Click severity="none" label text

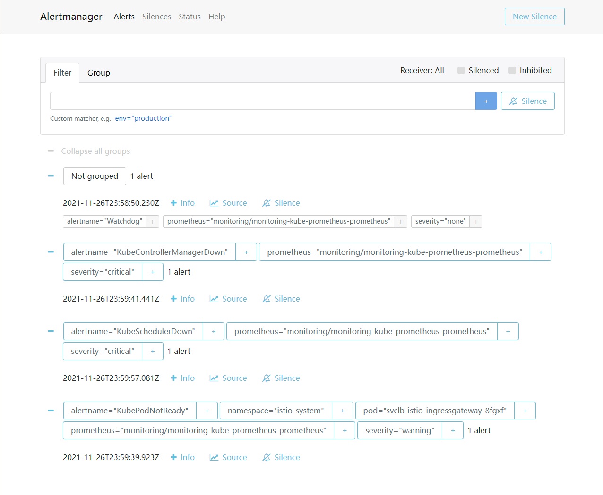click(x=440, y=221)
